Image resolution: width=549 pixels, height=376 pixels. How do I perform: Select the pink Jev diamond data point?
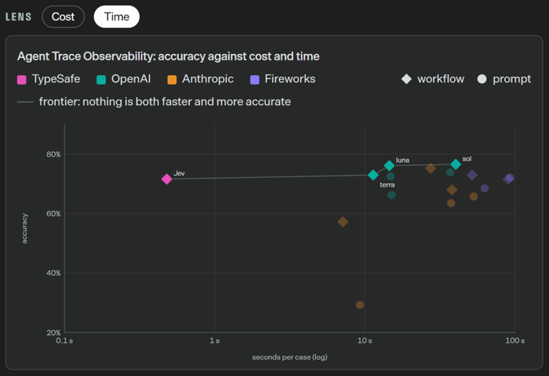(166, 179)
